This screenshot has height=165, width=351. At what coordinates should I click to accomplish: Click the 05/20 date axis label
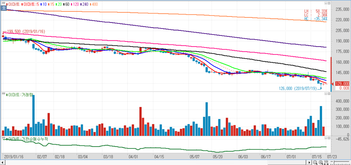point(218,157)
